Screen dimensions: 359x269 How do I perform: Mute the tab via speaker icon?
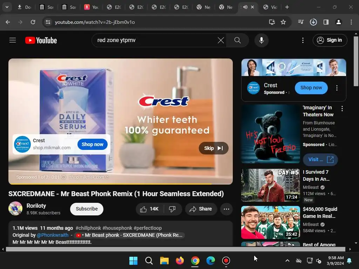coord(245,7)
